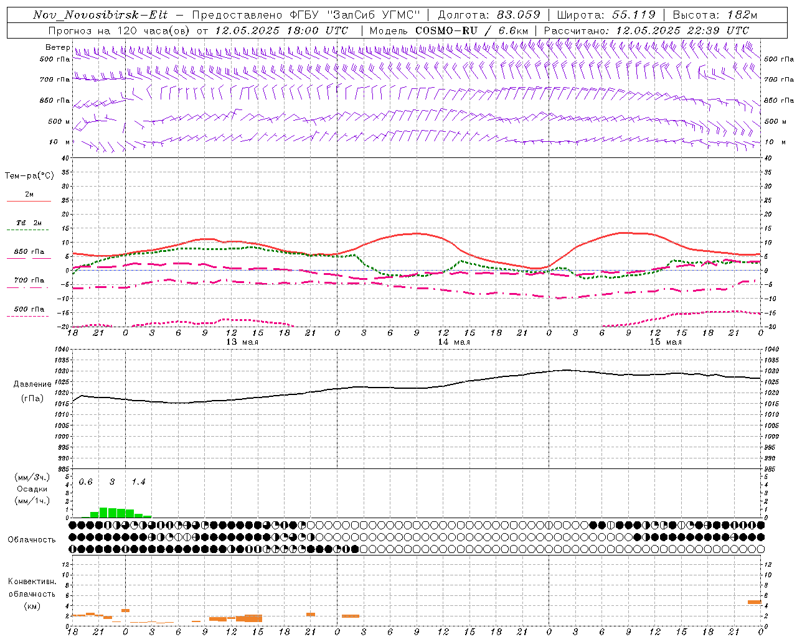Click the Модель COSMO-RU / 6.6км label
Image resolution: width=797 pixels, height=637 pixels.
[x=449, y=30]
